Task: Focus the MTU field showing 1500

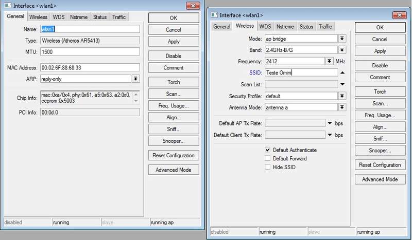Action: [90, 52]
